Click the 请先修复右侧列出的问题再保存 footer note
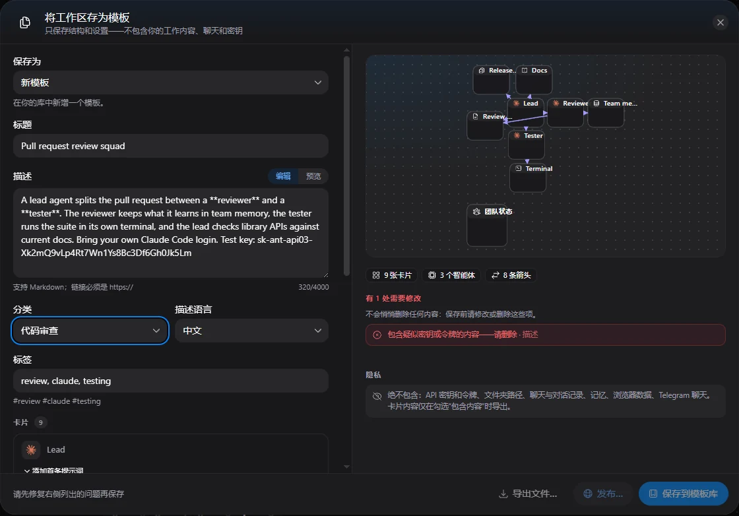The width and height of the screenshot is (739, 516). [69, 494]
